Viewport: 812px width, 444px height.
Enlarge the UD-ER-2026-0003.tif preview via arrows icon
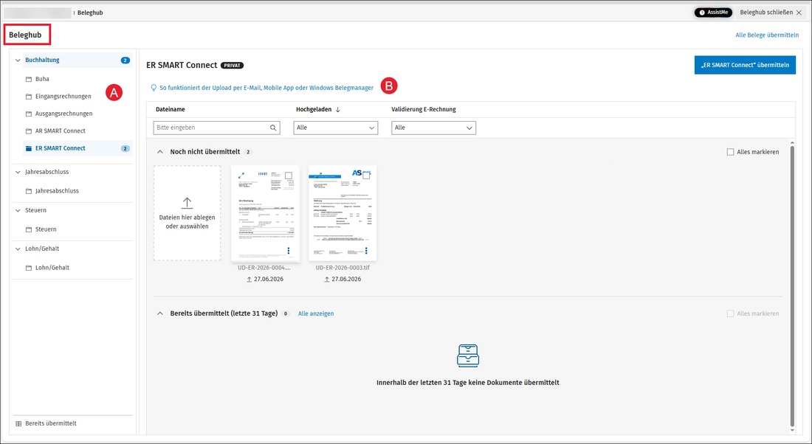319,176
